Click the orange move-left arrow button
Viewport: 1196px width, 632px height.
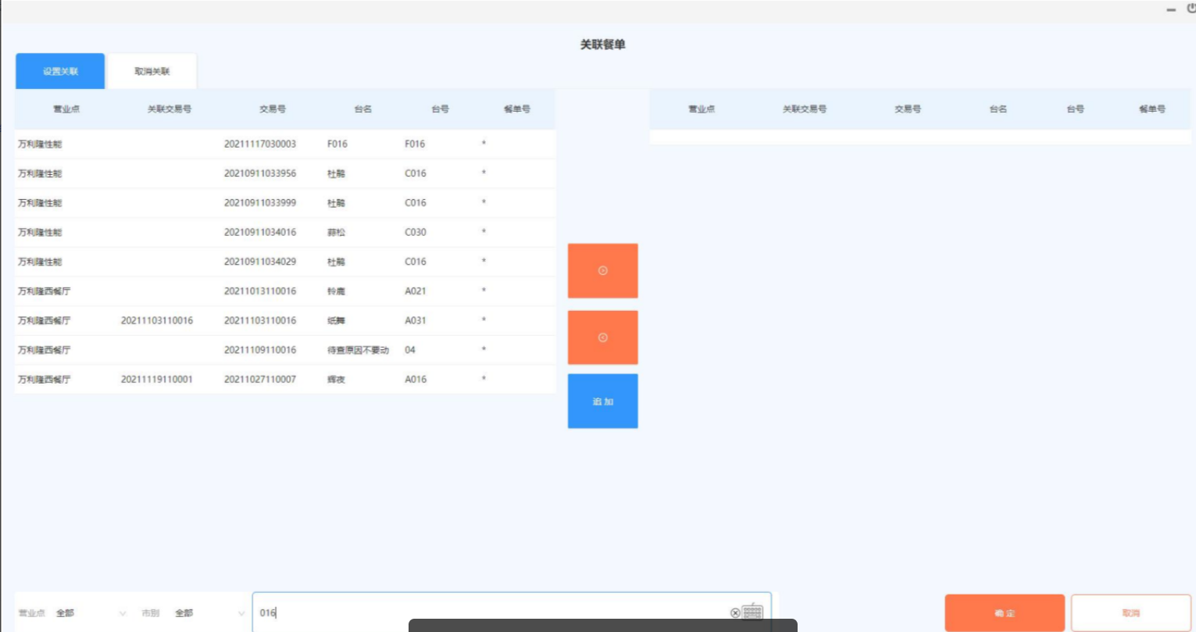pos(602,337)
